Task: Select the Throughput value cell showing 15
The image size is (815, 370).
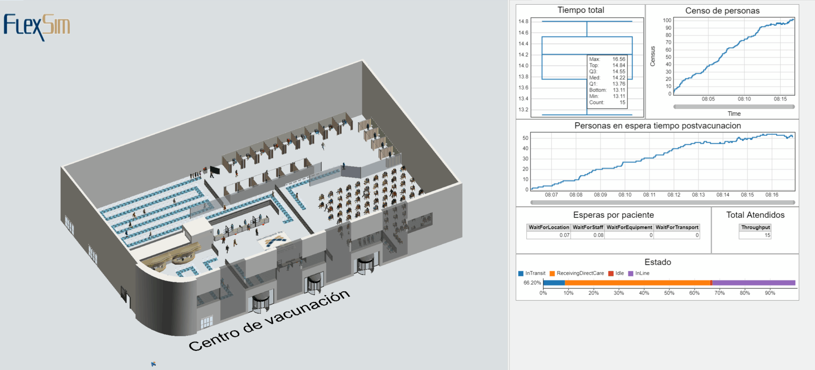Action: 755,235
